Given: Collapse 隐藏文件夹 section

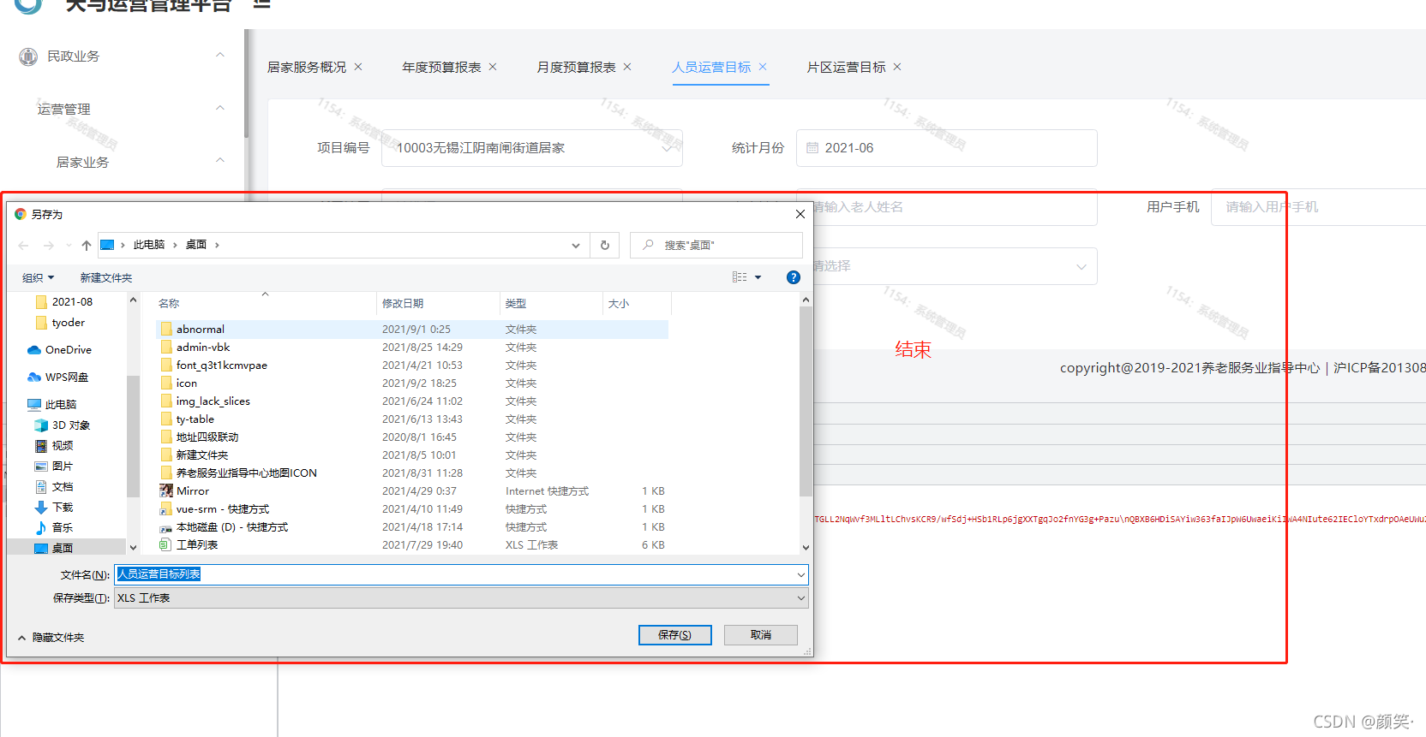Looking at the screenshot, I should pyautogui.click(x=51, y=638).
